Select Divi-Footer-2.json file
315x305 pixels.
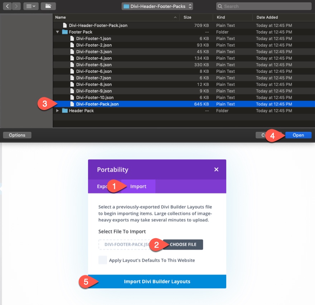pos(184,45)
